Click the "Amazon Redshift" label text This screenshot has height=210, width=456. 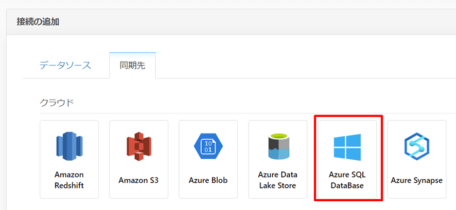69,180
